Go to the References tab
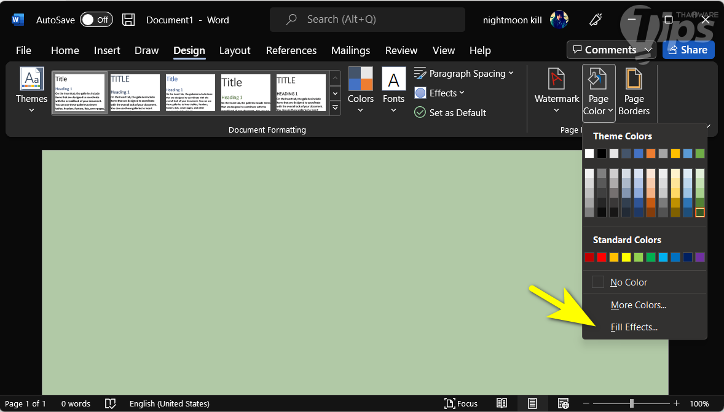This screenshot has width=724, height=412. coord(291,50)
